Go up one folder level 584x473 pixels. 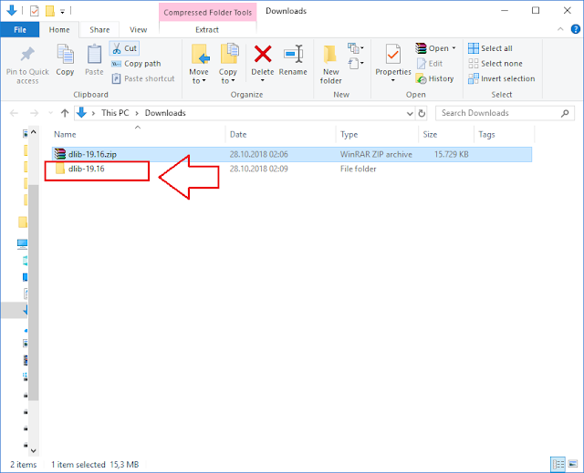pyautogui.click(x=65, y=113)
